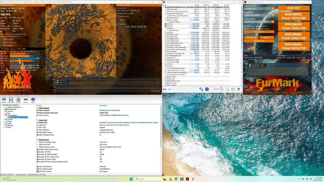Open sensor settings gear icon
The height and width of the screenshot is (182, 324).
click(233, 89)
